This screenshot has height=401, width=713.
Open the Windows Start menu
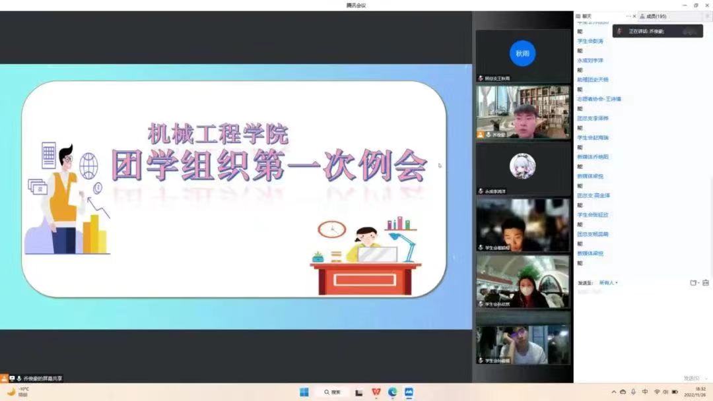[304, 392]
